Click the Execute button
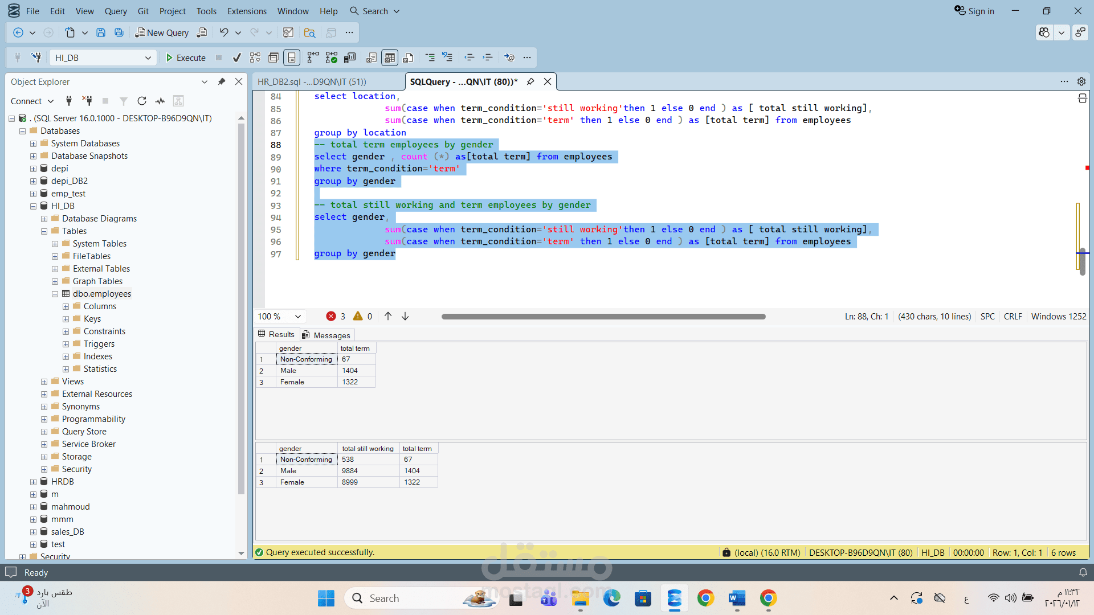The height and width of the screenshot is (615, 1094). pos(186,58)
